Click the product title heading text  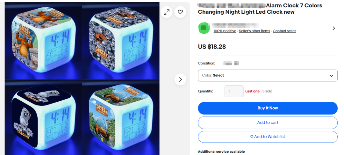[260, 9]
